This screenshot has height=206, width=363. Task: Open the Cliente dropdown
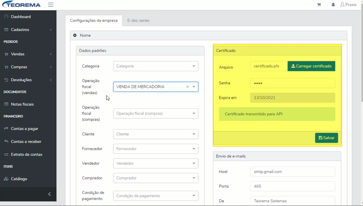click(156, 134)
